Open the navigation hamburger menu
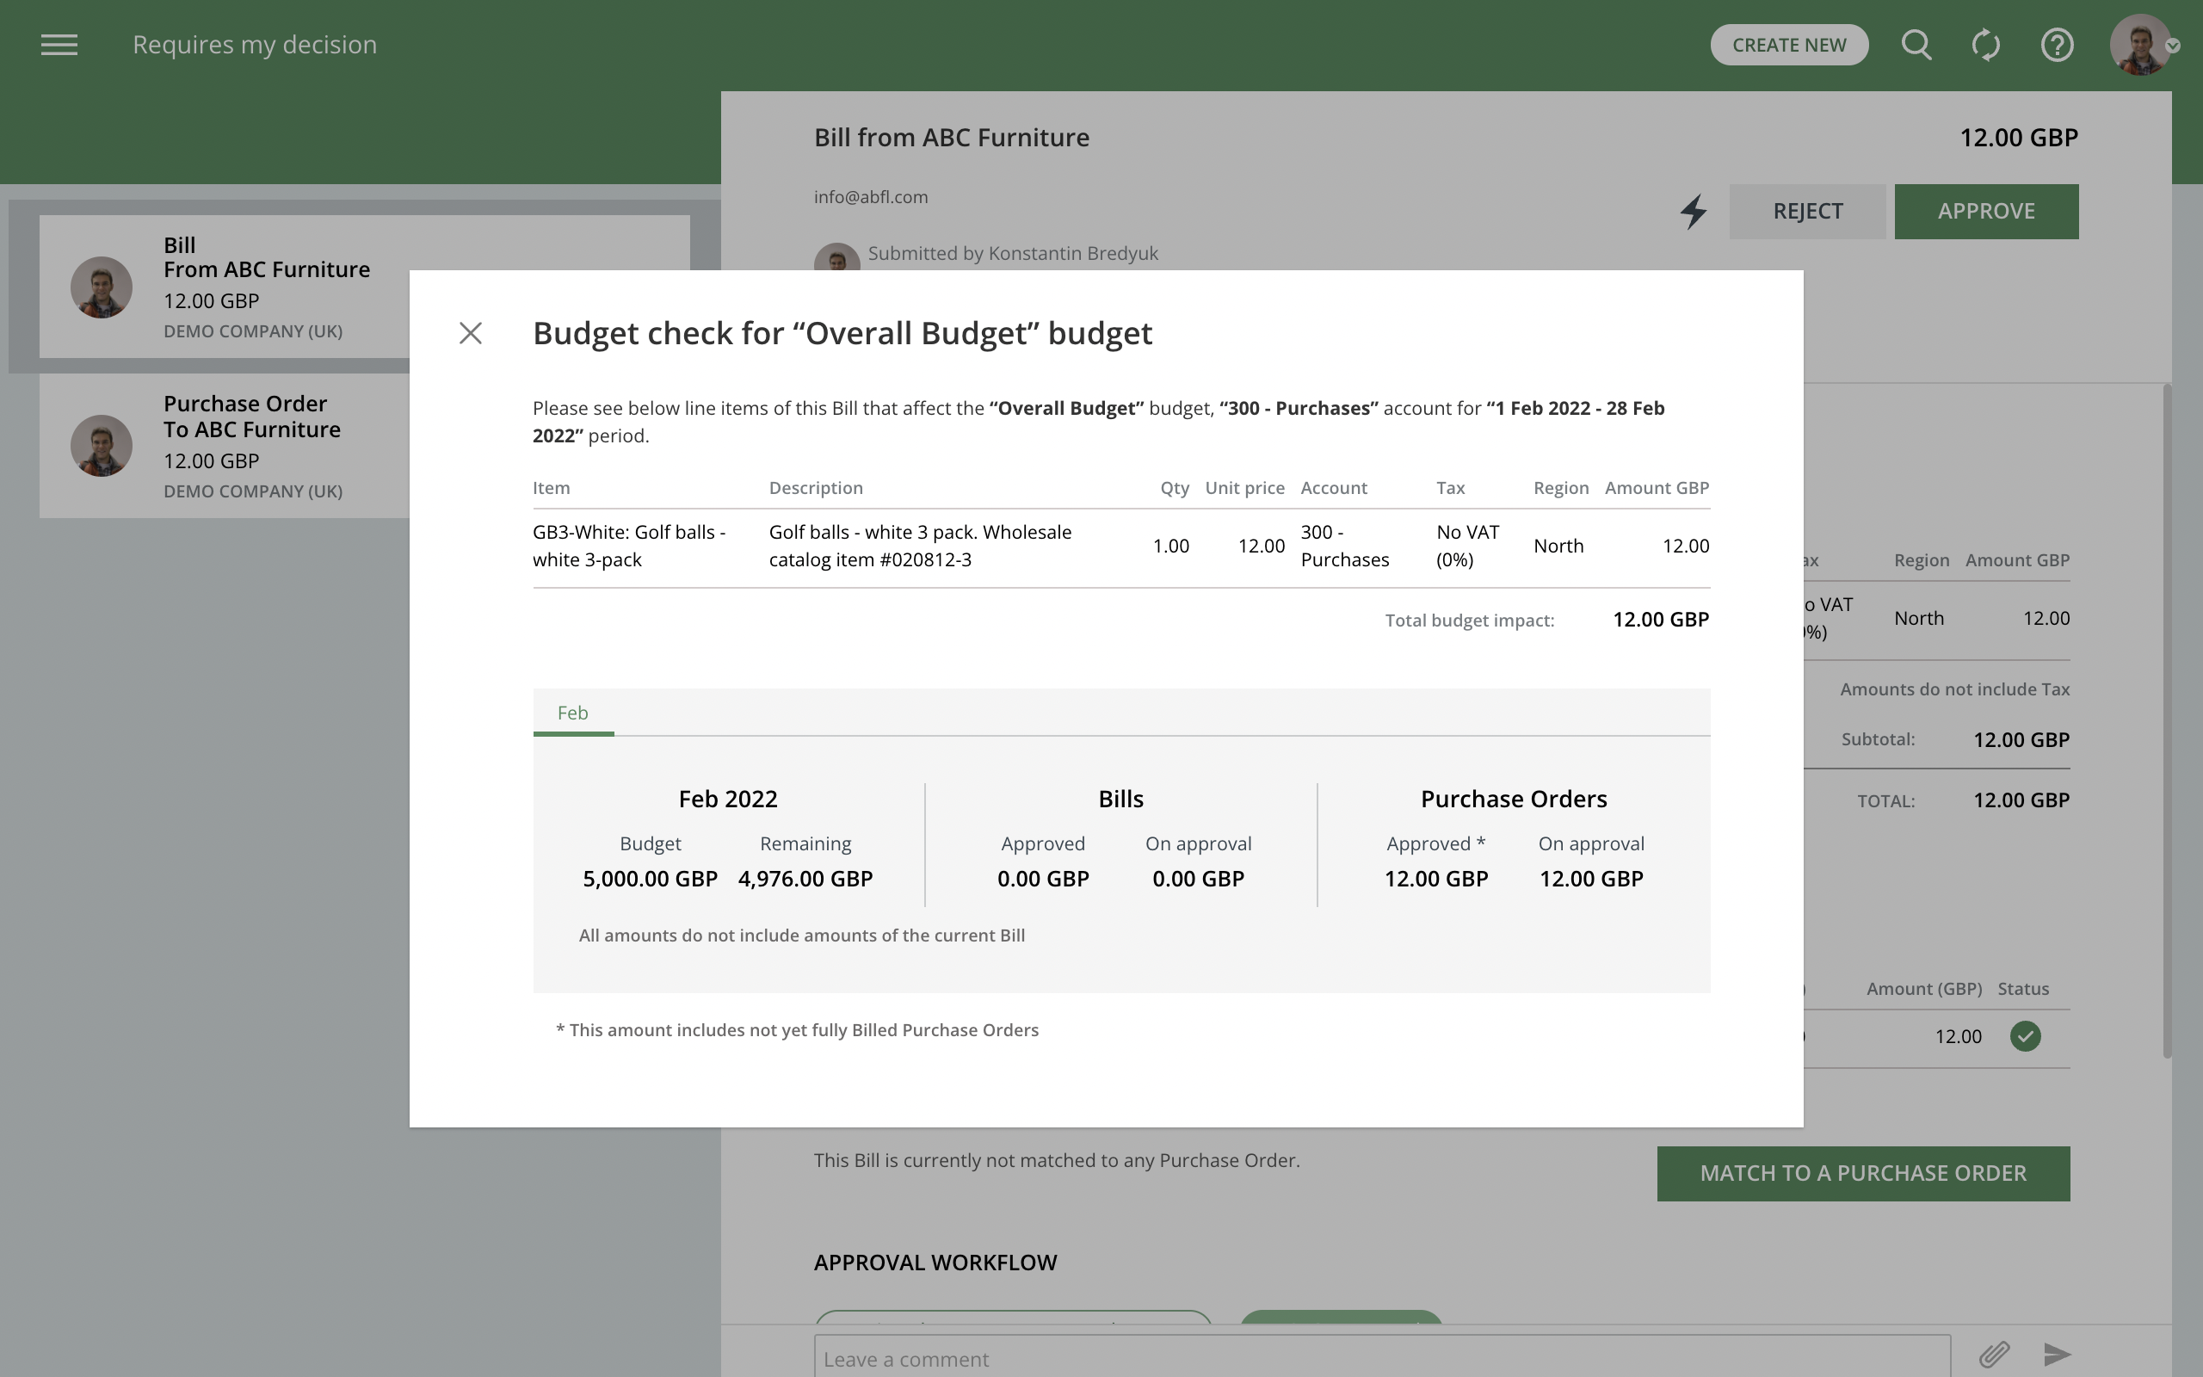This screenshot has width=2203, height=1377. [60, 44]
